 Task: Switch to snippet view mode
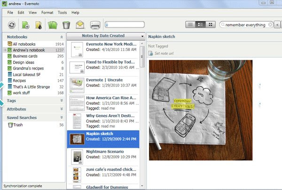[200, 24]
